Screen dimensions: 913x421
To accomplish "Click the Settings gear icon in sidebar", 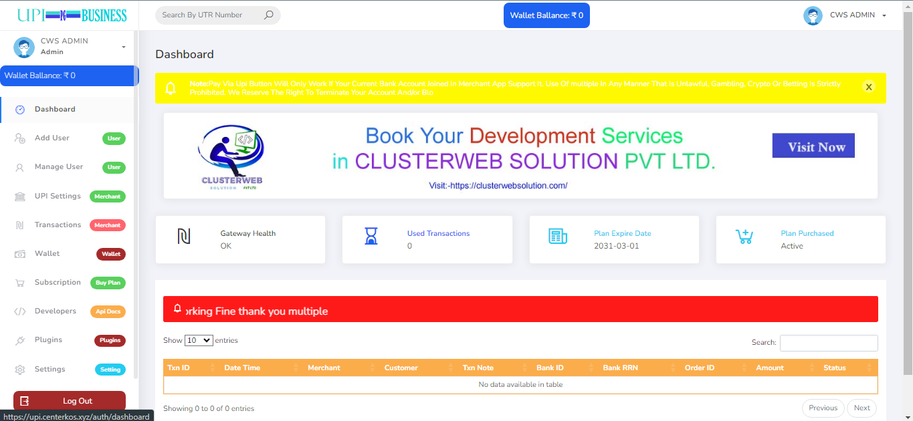I will pos(20,370).
